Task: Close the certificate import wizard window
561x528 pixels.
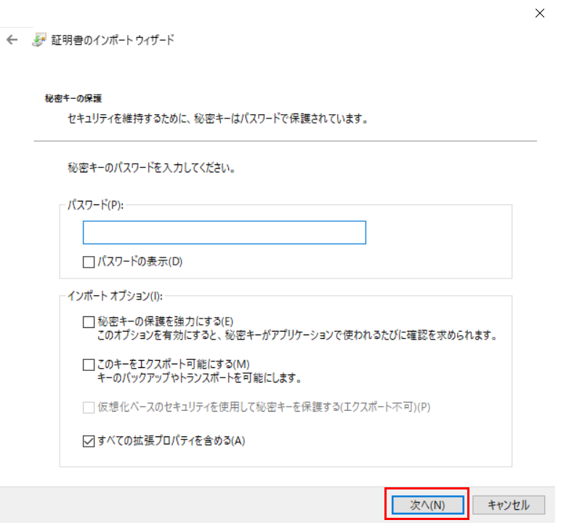Action: pos(539,12)
